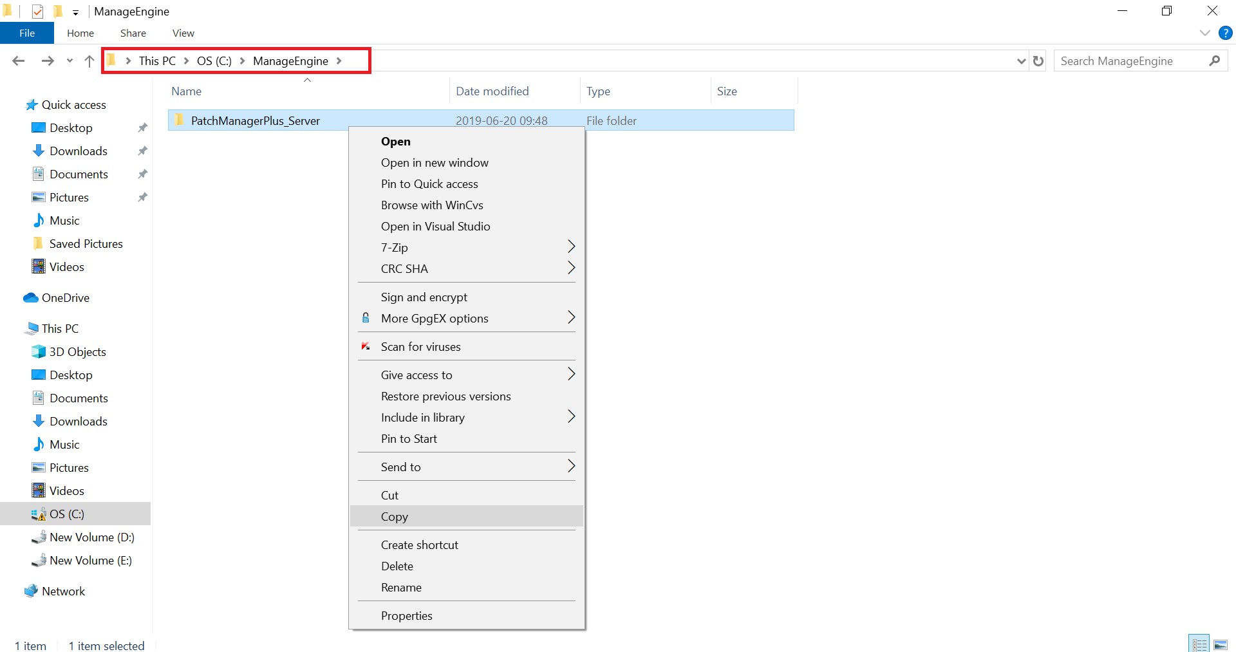The width and height of the screenshot is (1236, 652).
Task: Choose Open in the context menu
Action: [x=467, y=142]
